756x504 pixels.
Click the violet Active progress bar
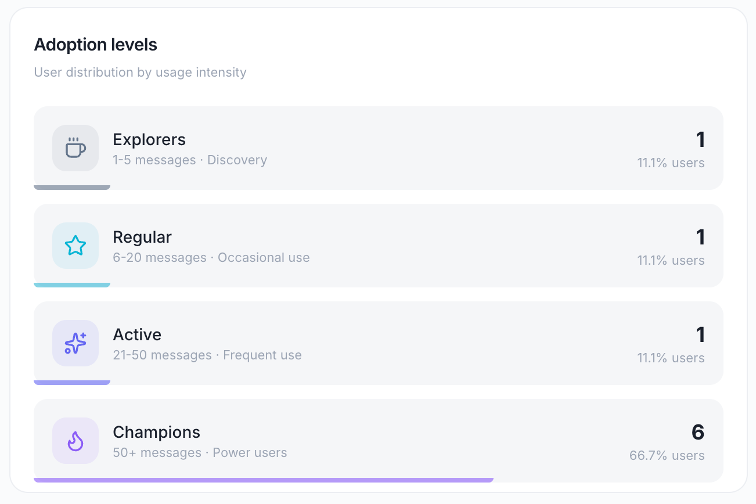(x=72, y=383)
